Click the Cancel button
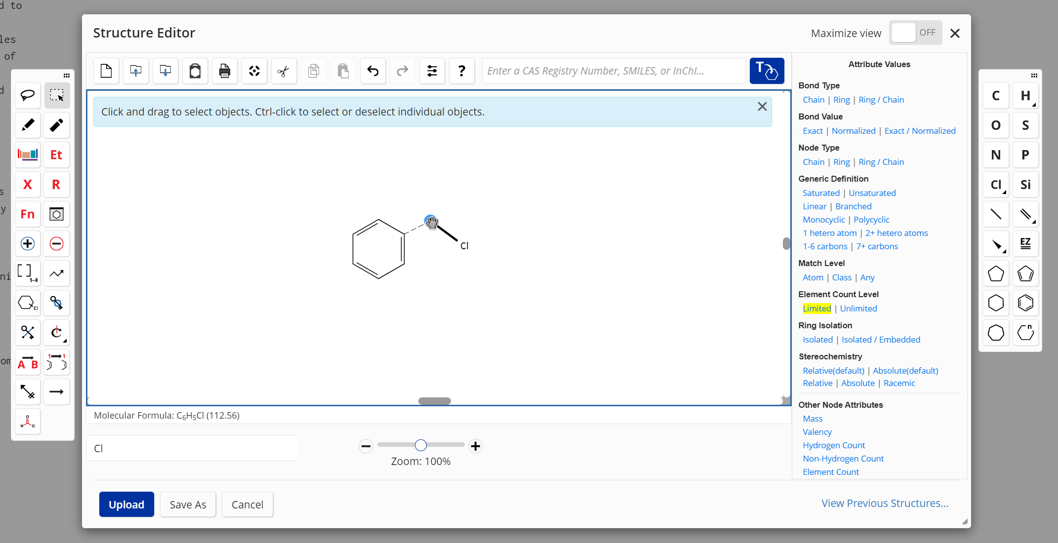The image size is (1058, 543). (x=247, y=504)
